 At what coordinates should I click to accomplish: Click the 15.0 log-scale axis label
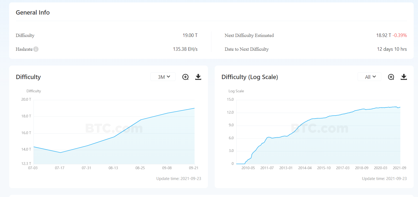tap(230, 99)
